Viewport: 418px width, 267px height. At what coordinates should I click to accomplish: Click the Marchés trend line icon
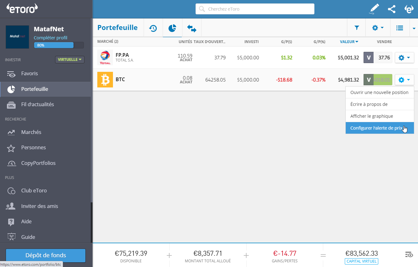point(11,132)
